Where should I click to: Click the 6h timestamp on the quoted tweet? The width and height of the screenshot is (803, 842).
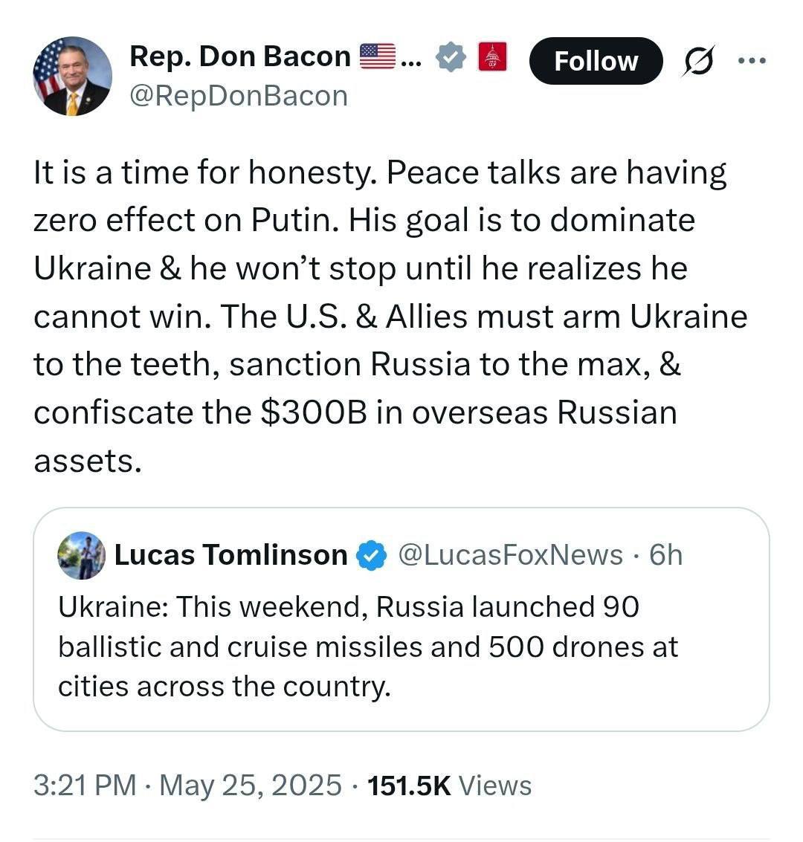(665, 555)
